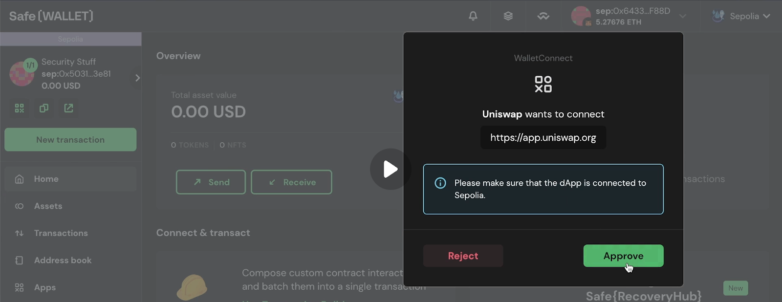Open the notifications bell icon

pyautogui.click(x=473, y=16)
